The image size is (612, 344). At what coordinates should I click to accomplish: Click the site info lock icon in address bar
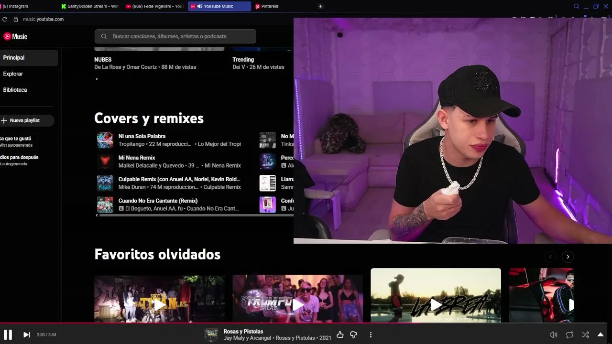[x=16, y=19]
